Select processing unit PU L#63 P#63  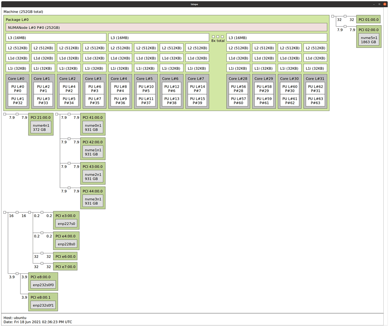[315, 101]
